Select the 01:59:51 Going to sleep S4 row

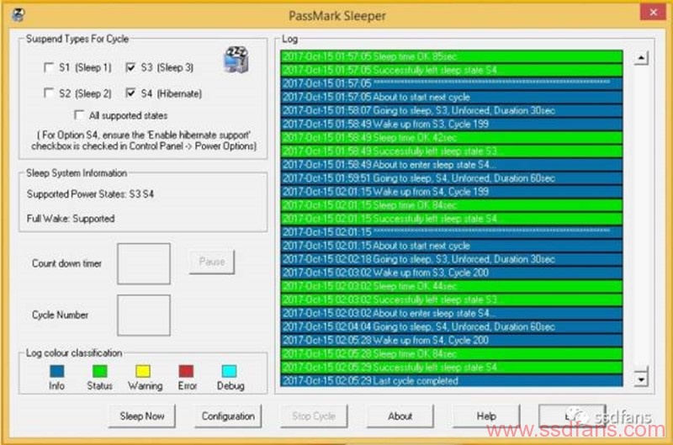pyautogui.click(x=452, y=178)
